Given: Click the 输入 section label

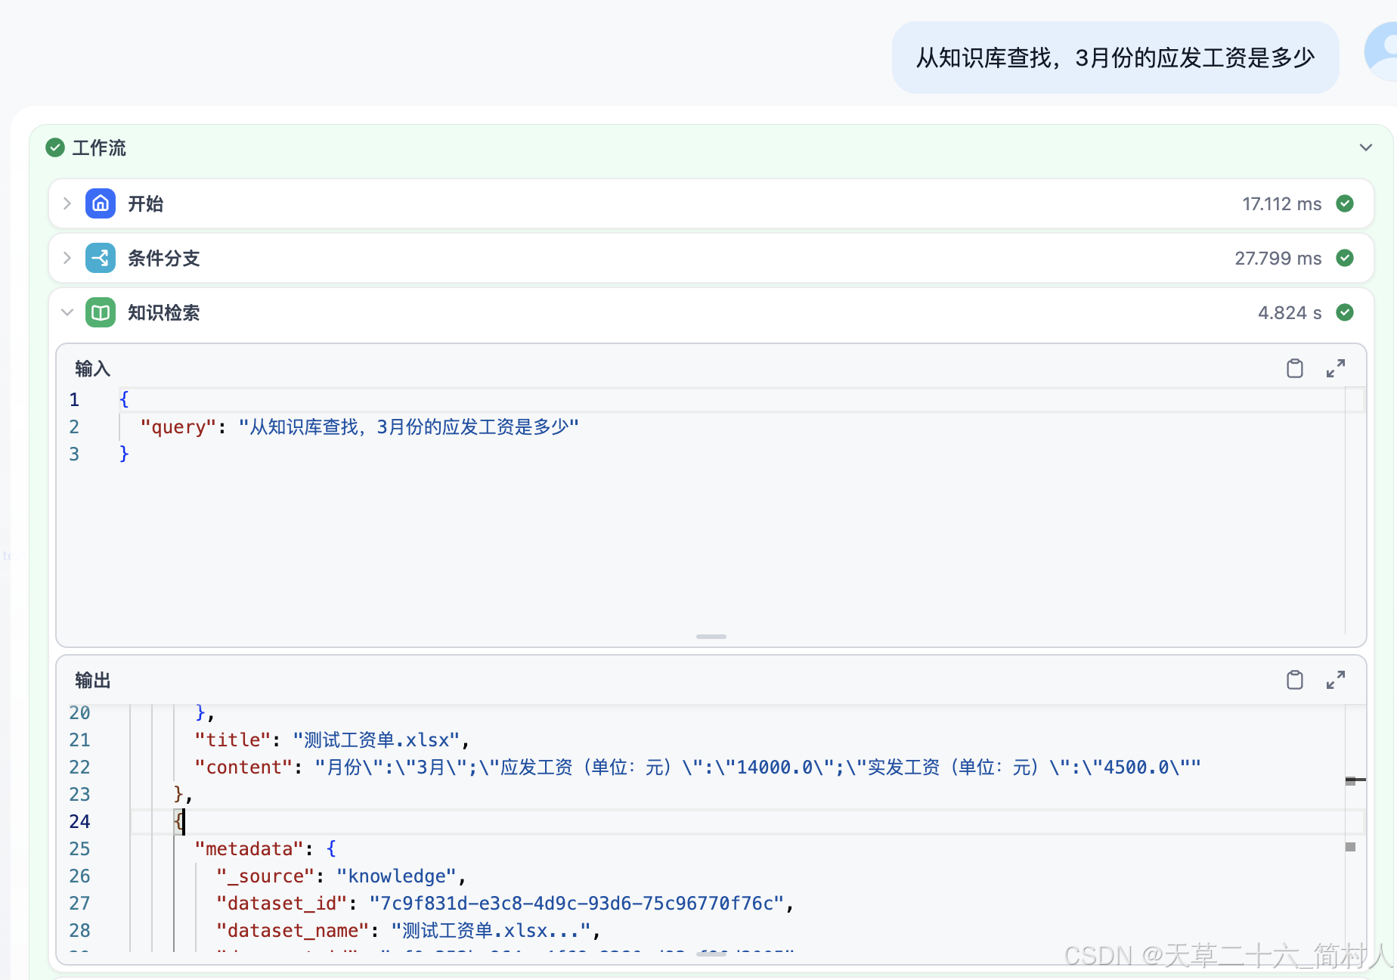Looking at the screenshot, I should pos(92,368).
